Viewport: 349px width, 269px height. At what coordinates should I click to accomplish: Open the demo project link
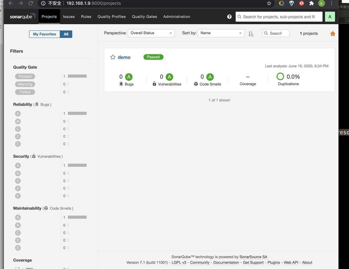tap(124, 57)
